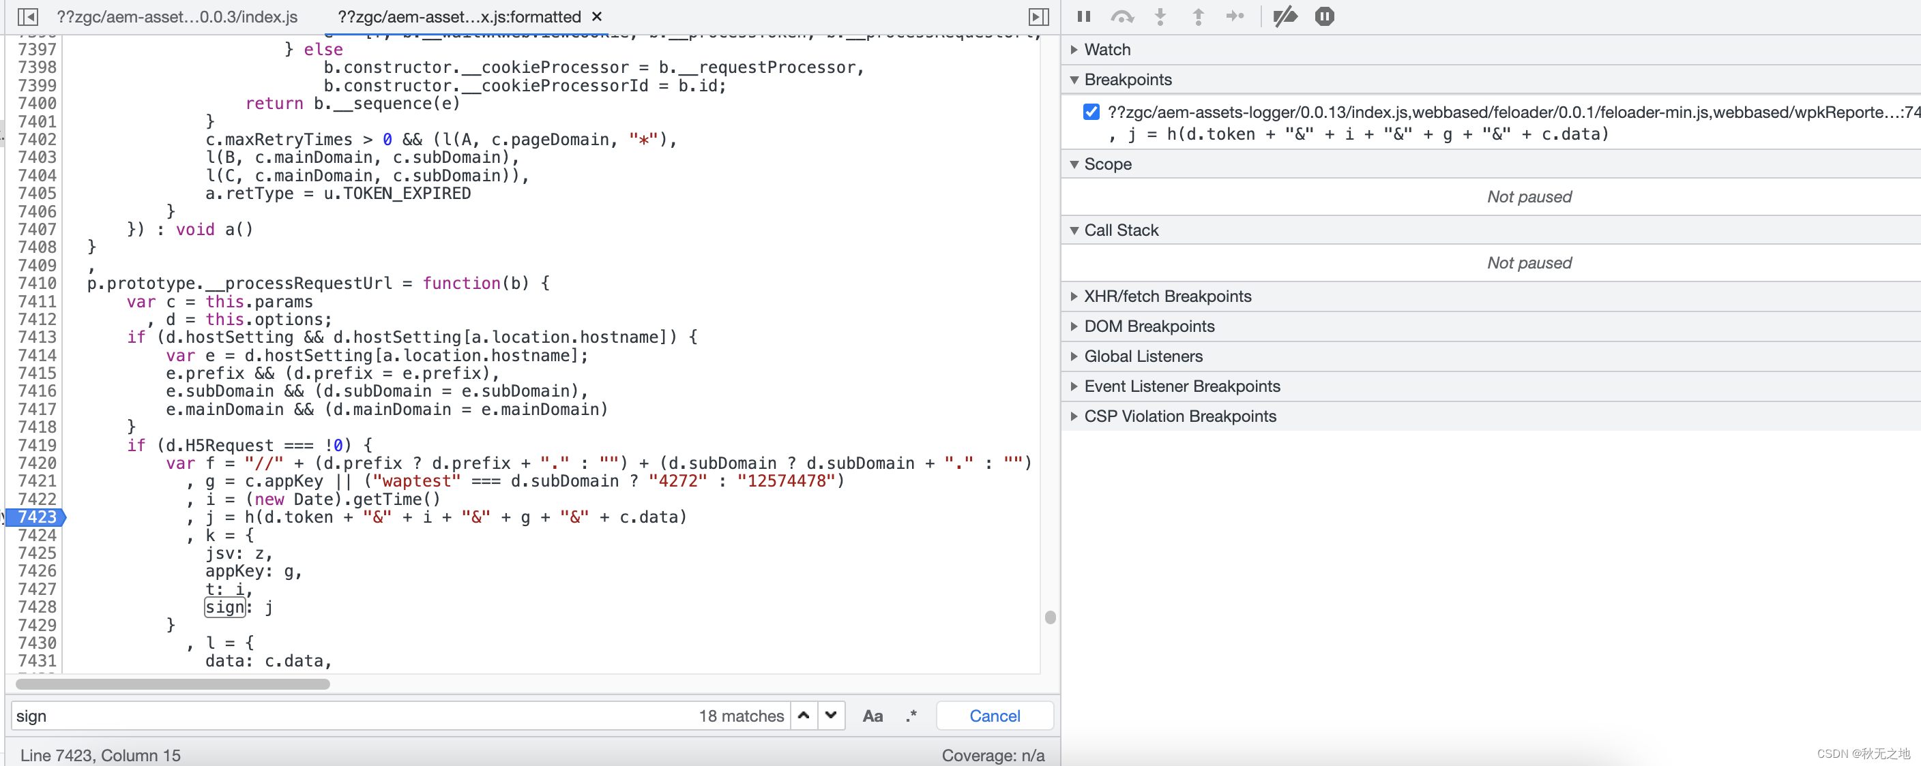Click 'Line 7423, Column 15' status text
The width and height of the screenshot is (1921, 766).
(101, 756)
